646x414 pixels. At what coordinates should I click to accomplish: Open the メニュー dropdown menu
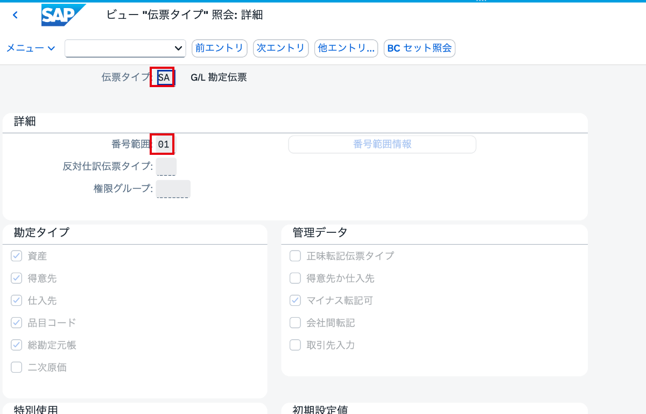point(31,48)
